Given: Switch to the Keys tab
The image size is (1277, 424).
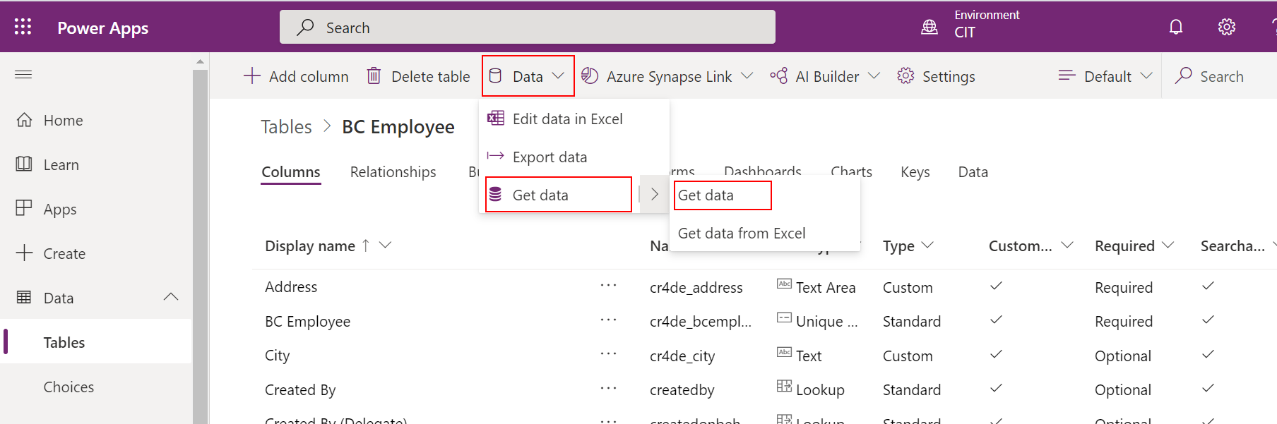Looking at the screenshot, I should click(x=915, y=172).
